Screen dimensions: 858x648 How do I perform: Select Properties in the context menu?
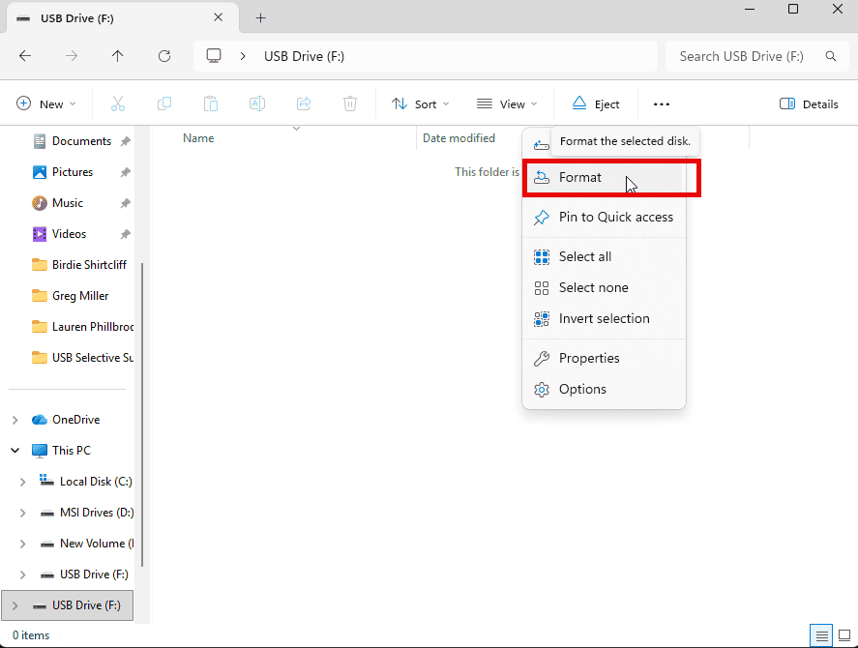[x=589, y=358]
